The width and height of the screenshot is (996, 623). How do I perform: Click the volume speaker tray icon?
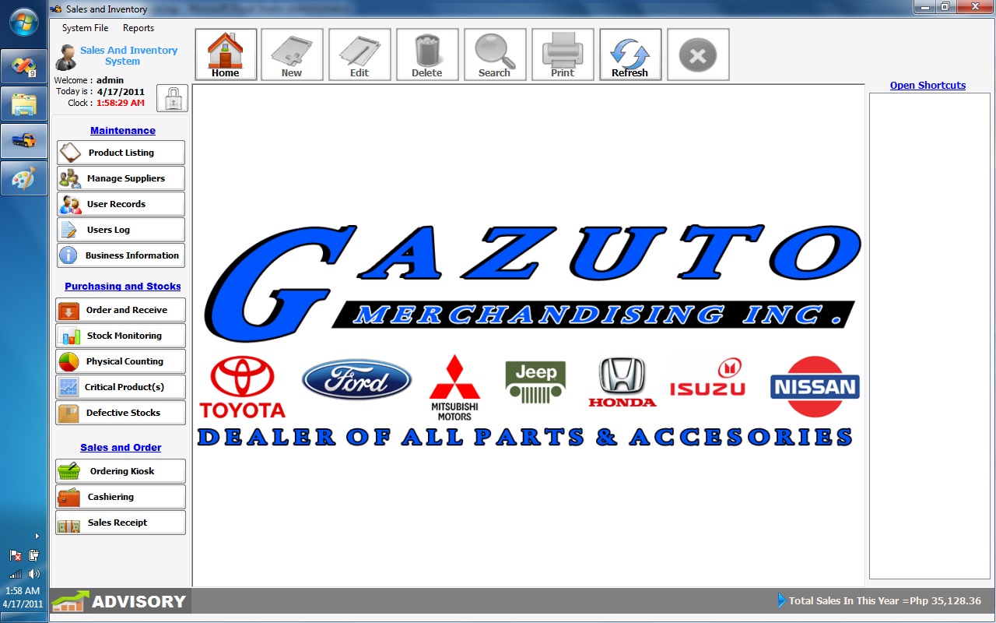(x=33, y=574)
